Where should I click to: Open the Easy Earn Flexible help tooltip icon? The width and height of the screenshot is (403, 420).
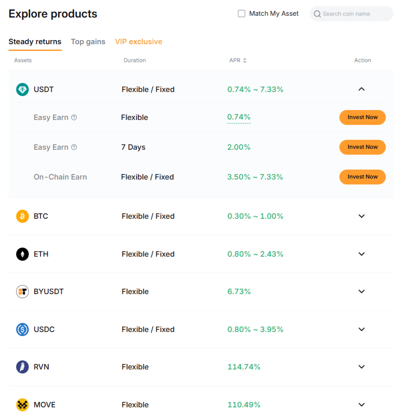click(73, 117)
